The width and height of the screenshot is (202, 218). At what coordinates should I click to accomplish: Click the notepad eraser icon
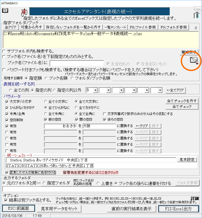[194, 60]
